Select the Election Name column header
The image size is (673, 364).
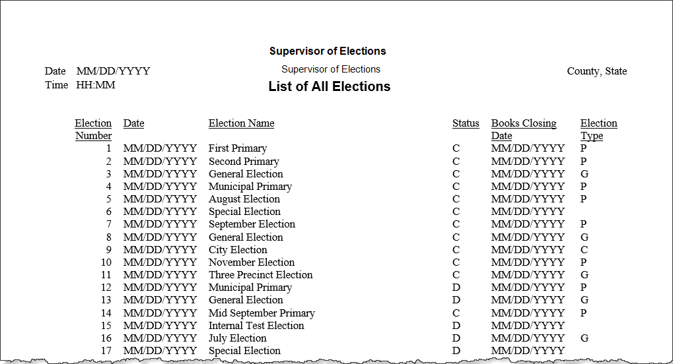(241, 123)
